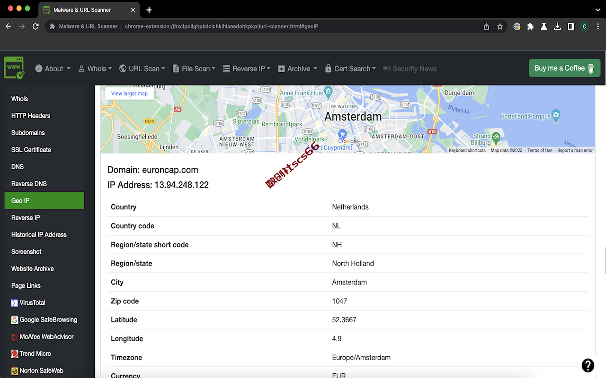Viewport: 606px width, 378px height.
Task: Click the green WWW scanner logo
Action: coord(14,68)
